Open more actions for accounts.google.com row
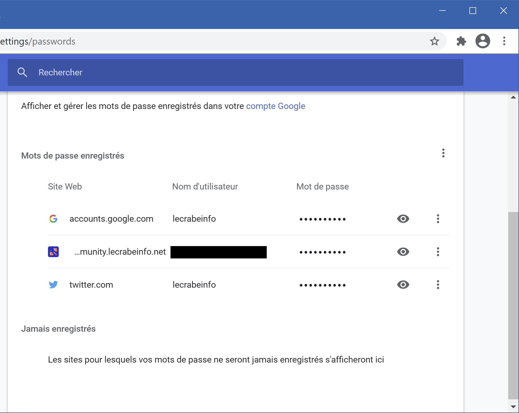The image size is (519, 413). [438, 219]
